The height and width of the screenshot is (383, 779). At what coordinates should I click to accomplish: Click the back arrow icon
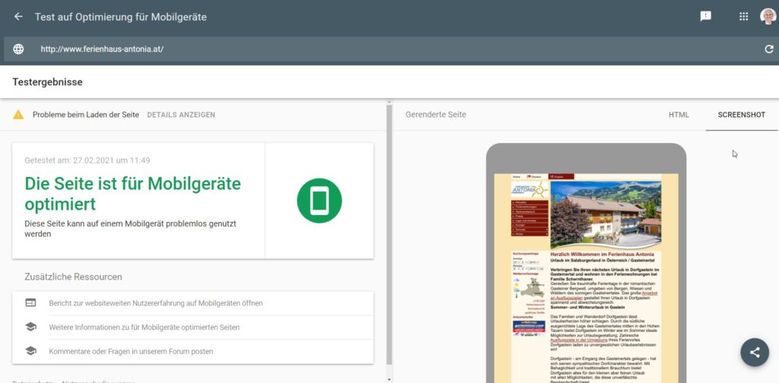18,17
